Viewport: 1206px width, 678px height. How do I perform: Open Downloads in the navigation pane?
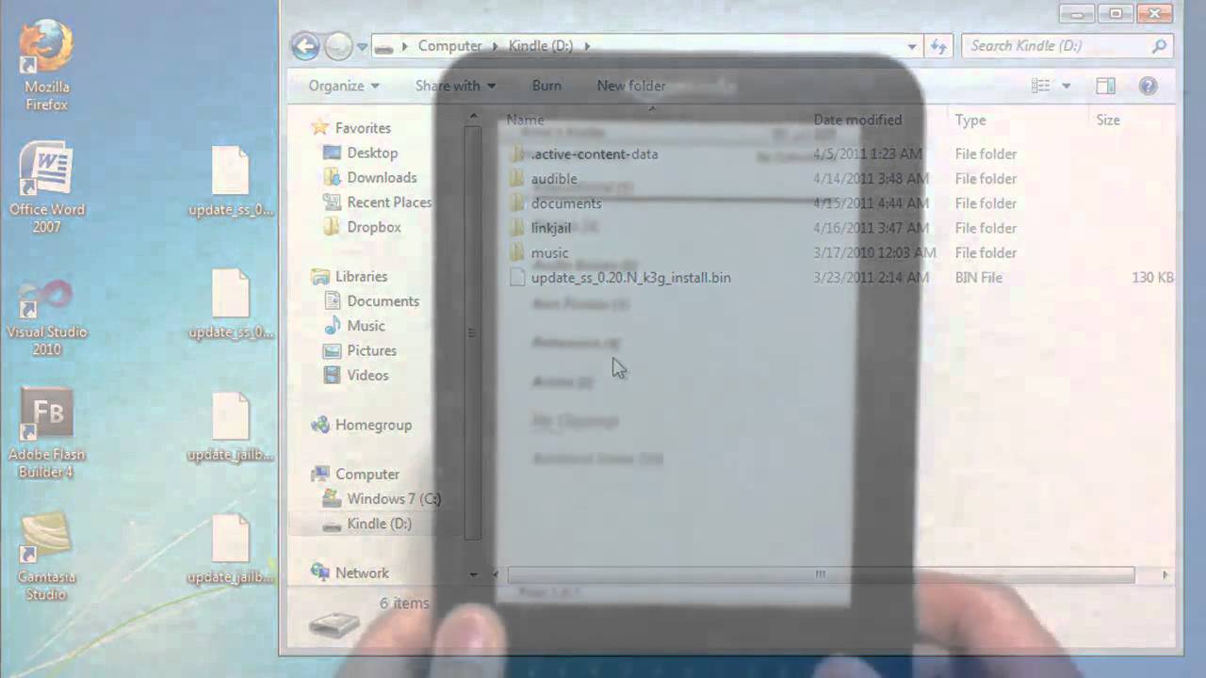[382, 177]
